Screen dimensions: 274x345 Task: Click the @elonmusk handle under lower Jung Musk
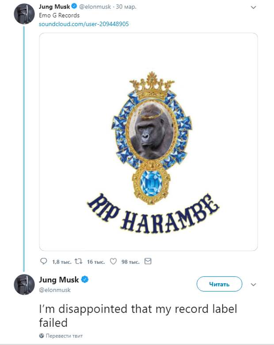click(55, 290)
